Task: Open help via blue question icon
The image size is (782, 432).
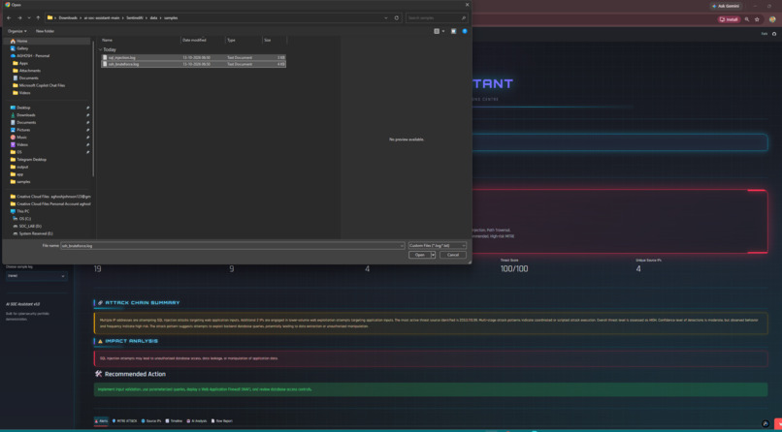Action: [465, 31]
